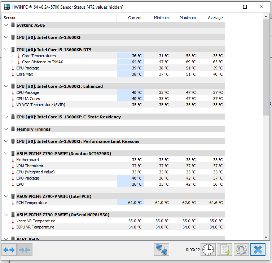
Task: Collapse CPU [#0]: Intel Core i5-13600KF group
Action: (x=6, y=37)
